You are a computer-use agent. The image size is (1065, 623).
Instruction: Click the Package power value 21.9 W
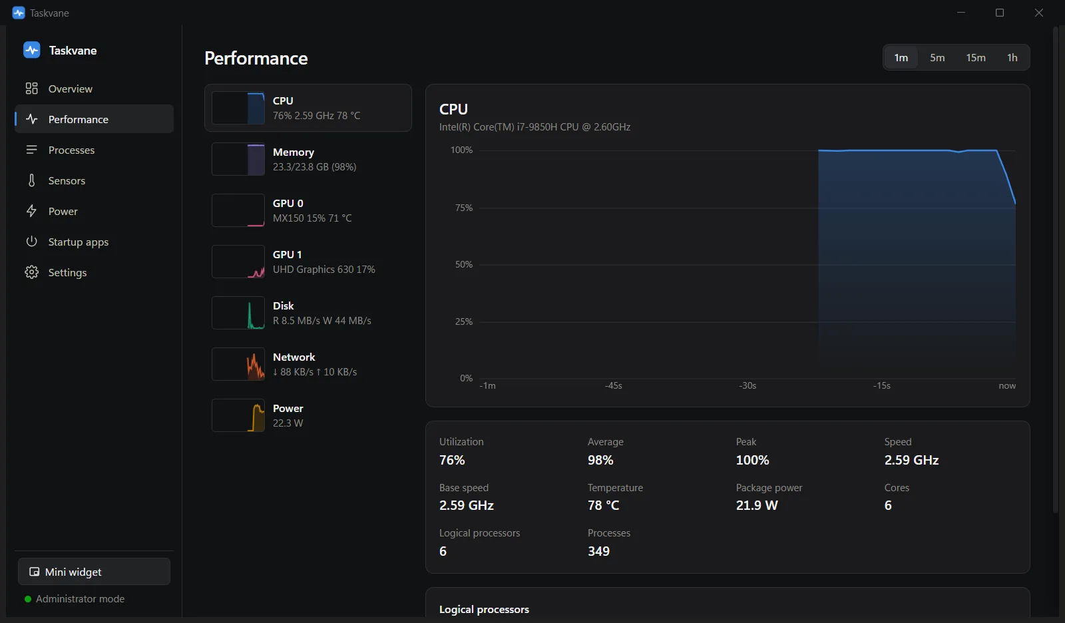click(757, 505)
